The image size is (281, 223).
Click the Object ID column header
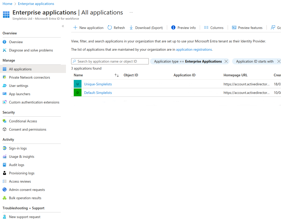tap(131, 75)
